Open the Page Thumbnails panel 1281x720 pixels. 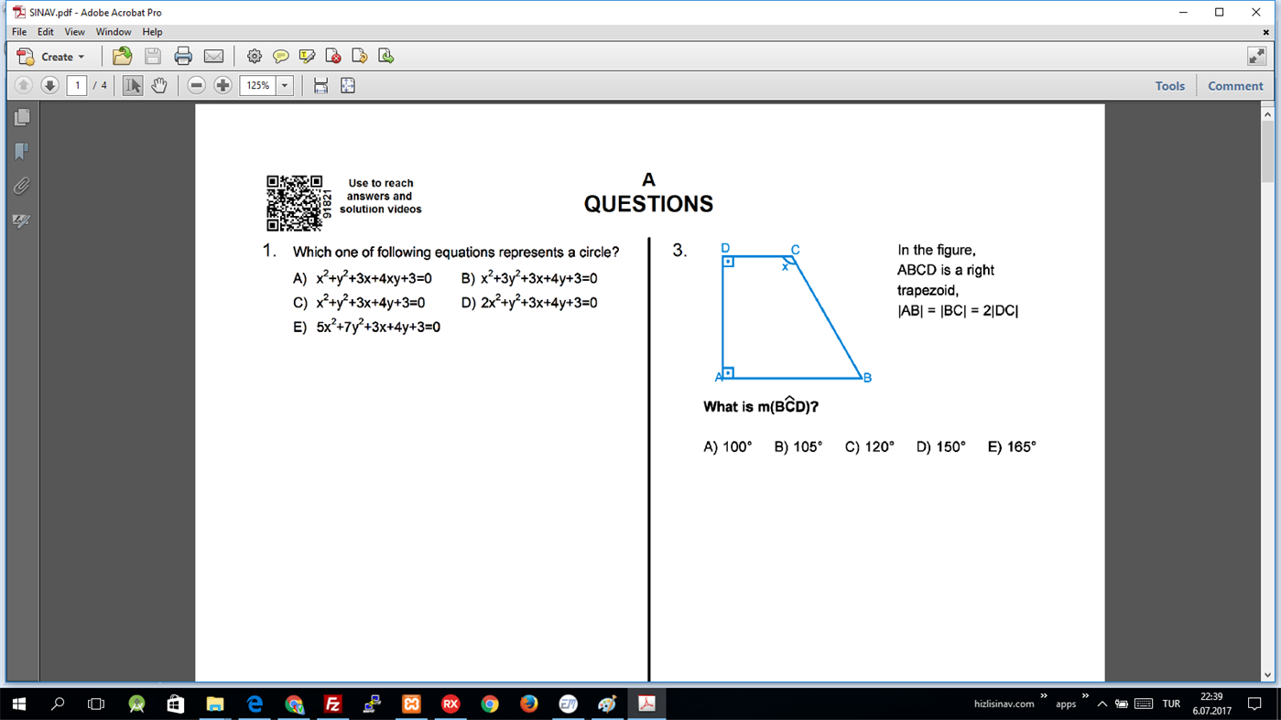pos(20,116)
